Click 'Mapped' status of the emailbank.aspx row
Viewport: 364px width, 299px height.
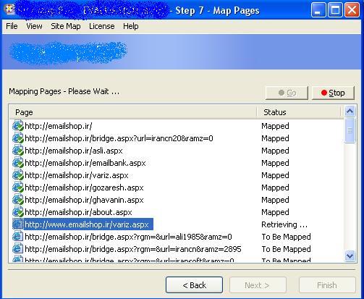click(275, 163)
